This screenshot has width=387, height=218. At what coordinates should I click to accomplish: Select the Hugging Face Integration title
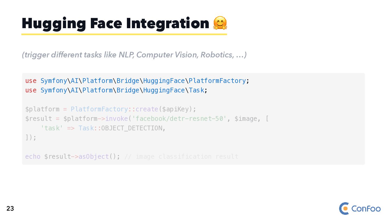click(115, 23)
